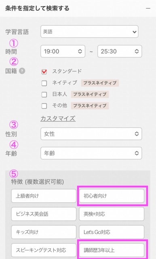Image resolution: width=156 pixels, height=259 pixels.
Task: Expand the 性別 dropdown set to 女性
Action: coord(91,134)
